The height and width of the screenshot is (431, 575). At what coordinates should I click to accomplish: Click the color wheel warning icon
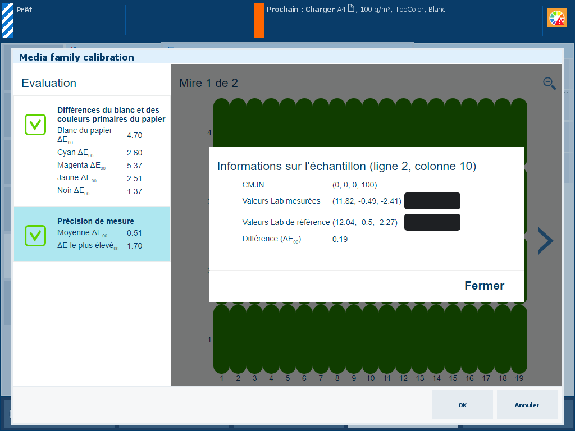(x=557, y=19)
